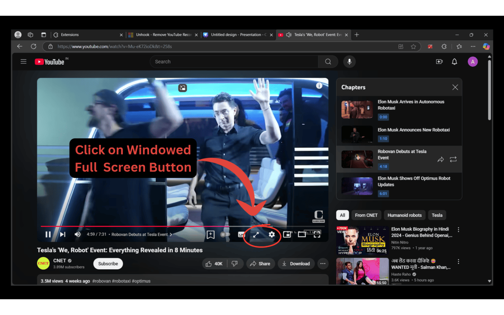Filter by Humanoid robots chip
The image size is (504, 315).
tap(404, 215)
